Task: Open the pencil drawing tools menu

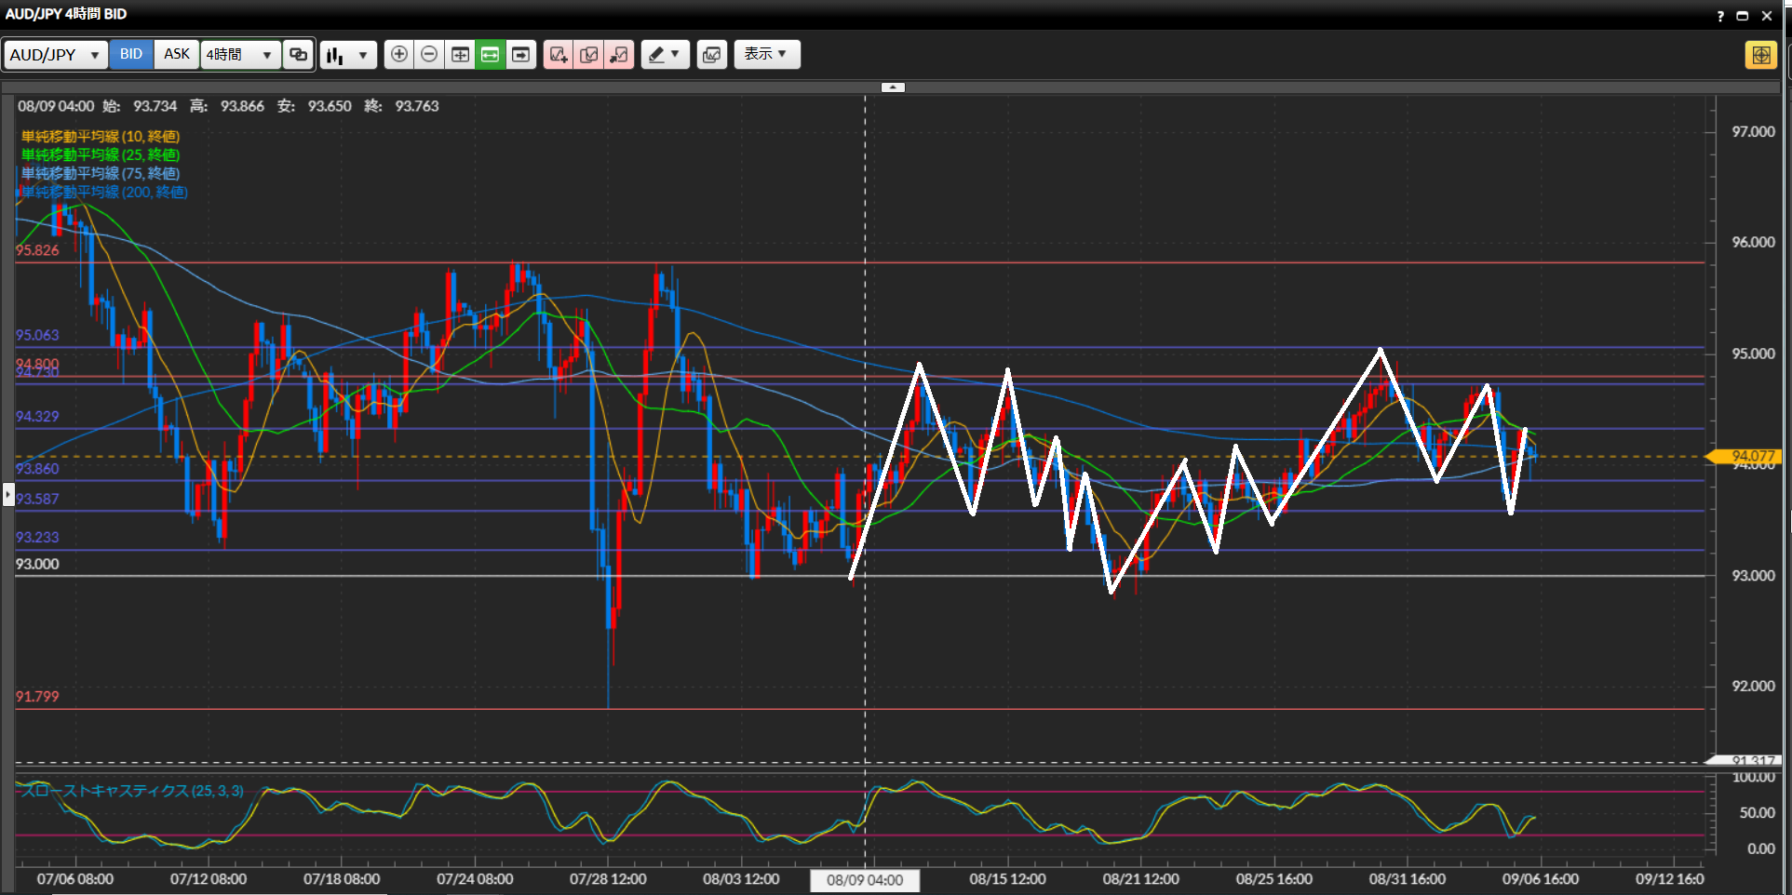Action: 665,55
